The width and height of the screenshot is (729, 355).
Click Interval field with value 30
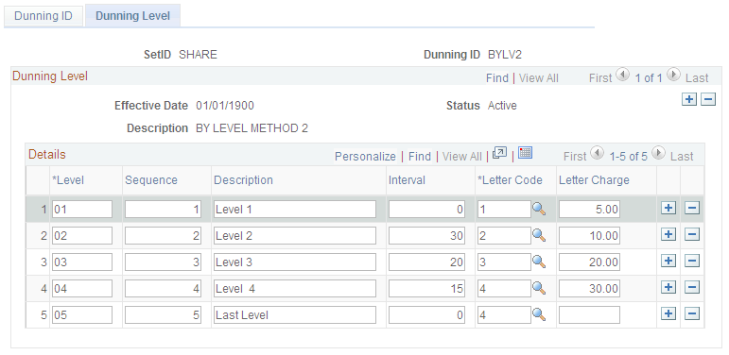pos(426,236)
